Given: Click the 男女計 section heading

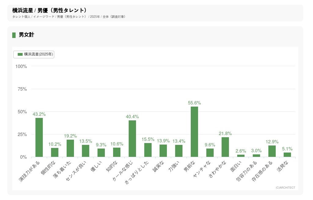Looking at the screenshot, I should click(x=26, y=35).
